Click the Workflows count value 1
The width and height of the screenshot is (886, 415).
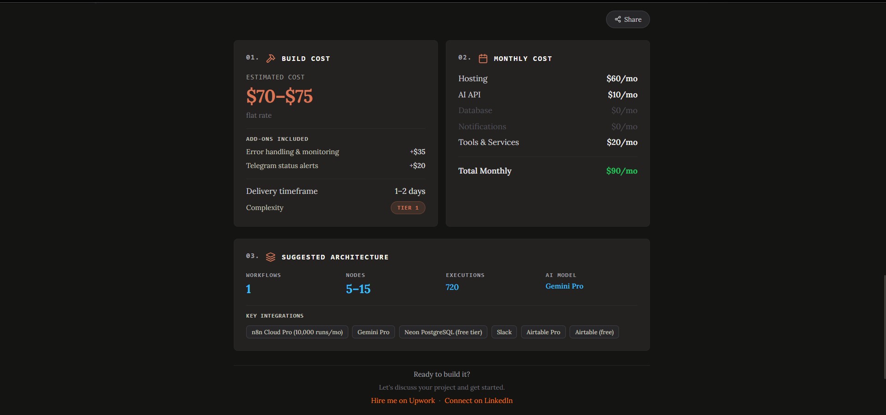tap(249, 289)
